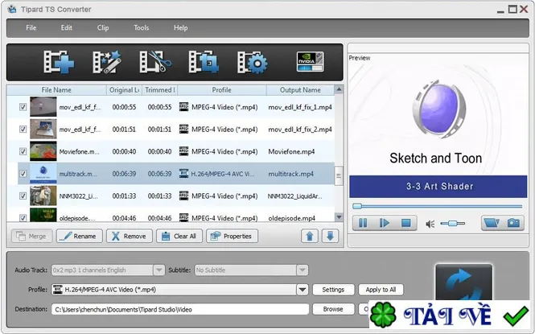Viewport: 535px width, 334px height.
Task: Click the Trimmed Length column header
Action: (159, 90)
